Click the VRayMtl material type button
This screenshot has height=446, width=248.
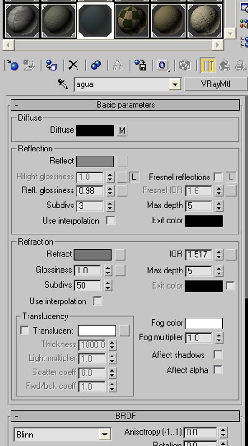(216, 84)
